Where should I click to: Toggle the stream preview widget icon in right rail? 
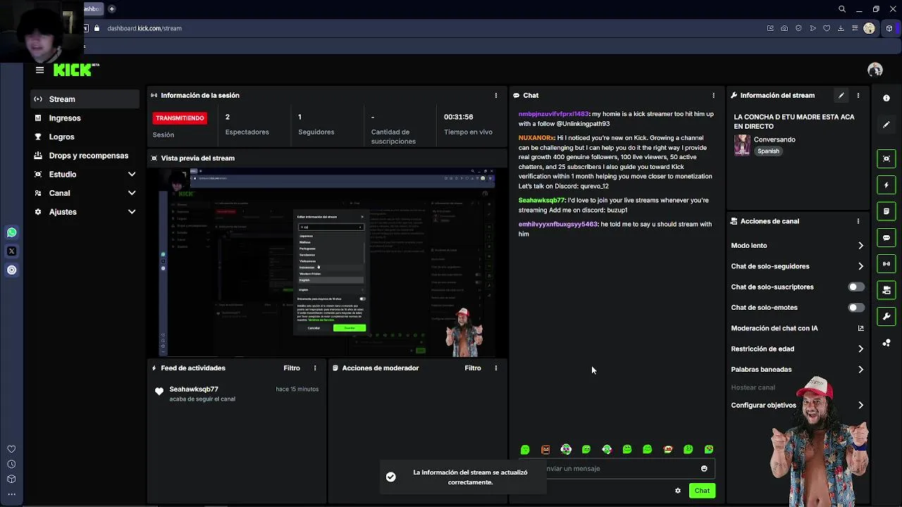886,158
